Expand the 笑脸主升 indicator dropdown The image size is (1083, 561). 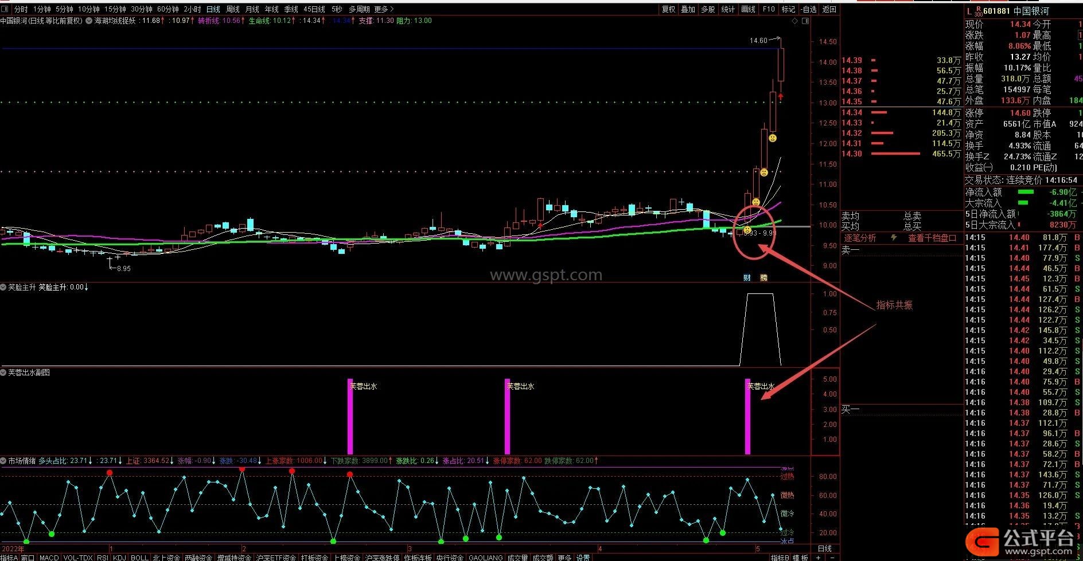pos(3,287)
